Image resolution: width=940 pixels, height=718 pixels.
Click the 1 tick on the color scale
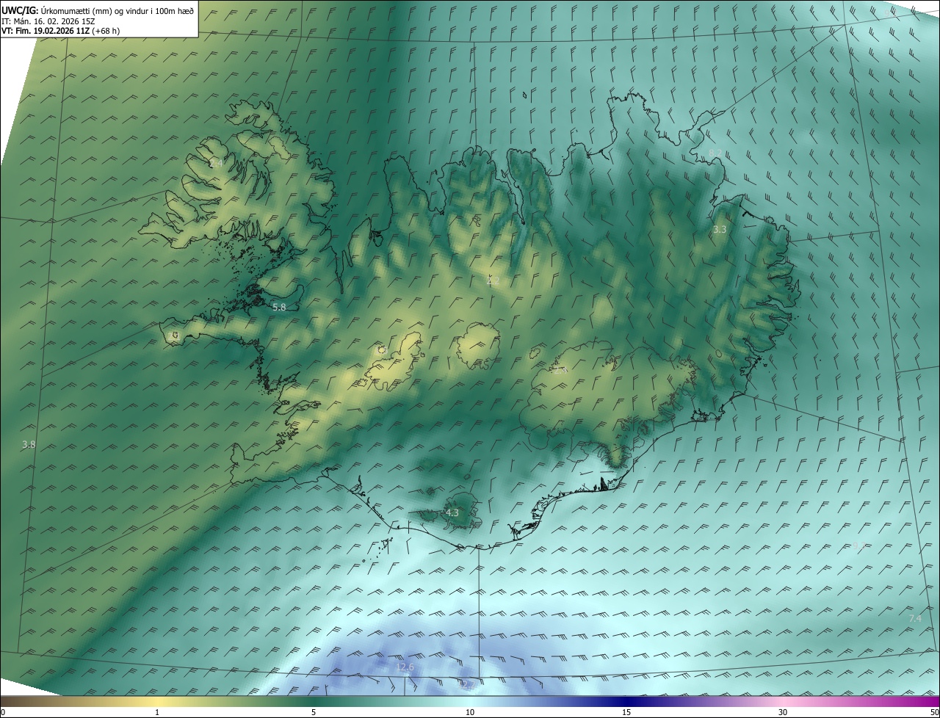click(x=157, y=712)
